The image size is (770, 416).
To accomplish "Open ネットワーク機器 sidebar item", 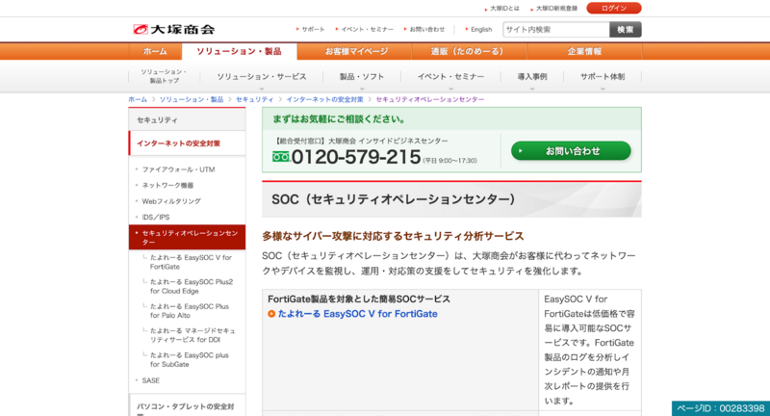I will coord(167,185).
